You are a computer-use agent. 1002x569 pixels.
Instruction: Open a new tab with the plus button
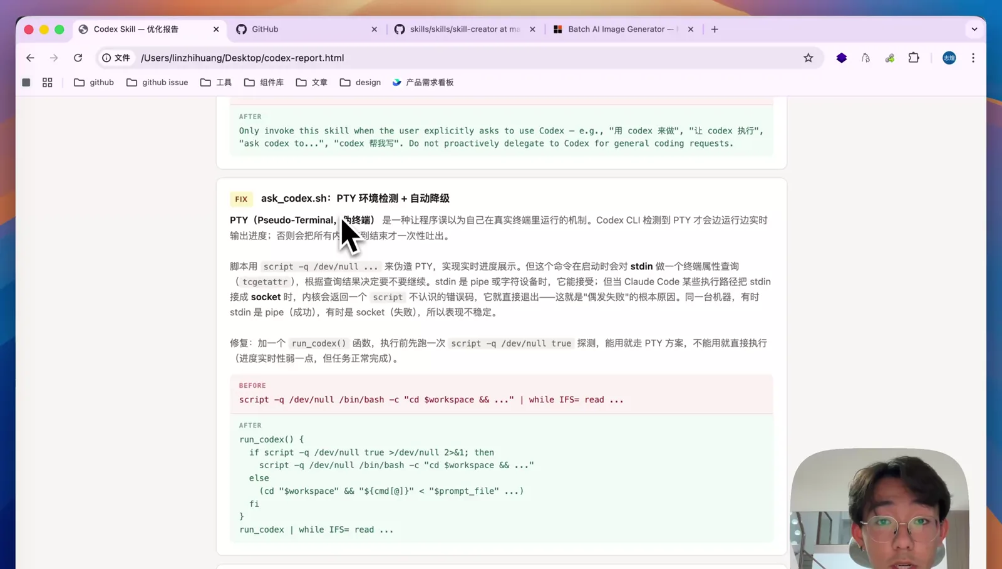(715, 29)
